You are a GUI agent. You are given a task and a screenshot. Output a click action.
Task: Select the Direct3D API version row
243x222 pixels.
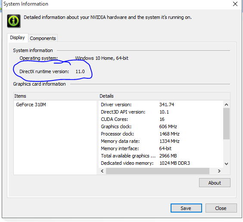161,112
